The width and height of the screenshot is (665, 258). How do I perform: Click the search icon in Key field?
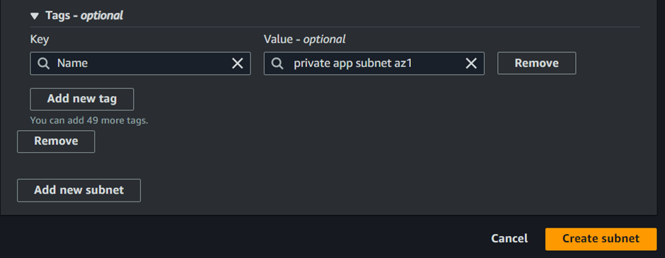click(43, 64)
